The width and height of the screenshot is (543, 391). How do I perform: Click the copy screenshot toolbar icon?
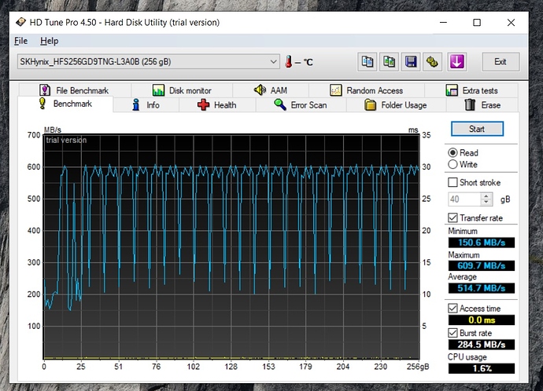coord(389,62)
